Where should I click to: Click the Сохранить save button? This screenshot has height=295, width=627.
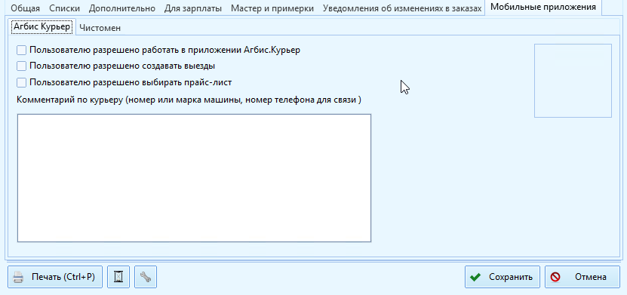pyautogui.click(x=503, y=277)
